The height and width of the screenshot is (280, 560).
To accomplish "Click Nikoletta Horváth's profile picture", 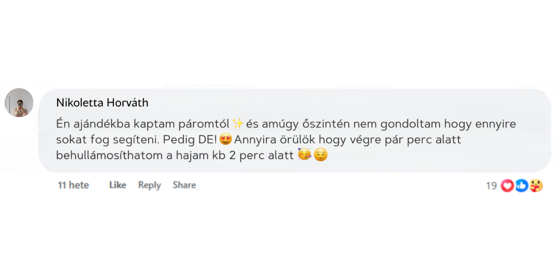I will 19,103.
